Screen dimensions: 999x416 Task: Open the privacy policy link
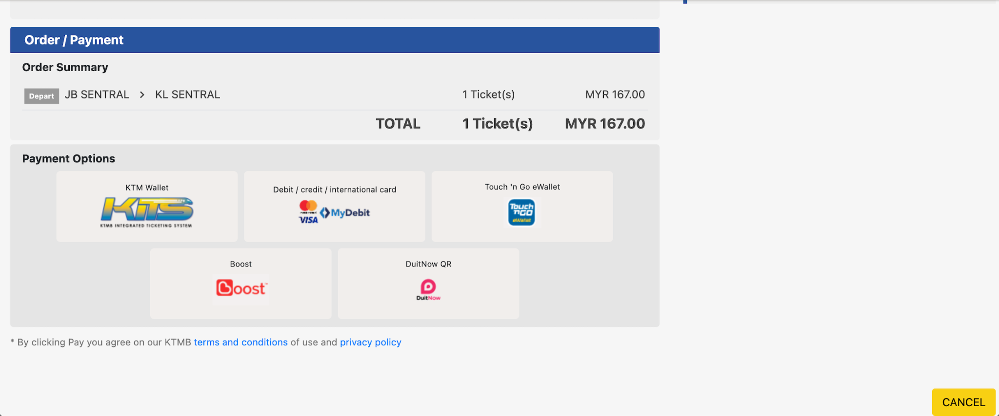click(370, 342)
